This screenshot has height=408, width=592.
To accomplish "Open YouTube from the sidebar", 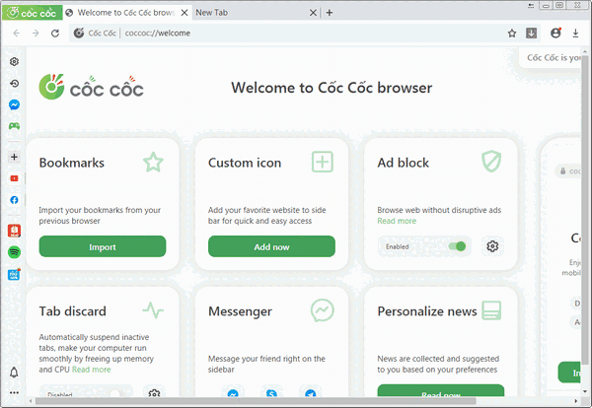I will [x=15, y=178].
